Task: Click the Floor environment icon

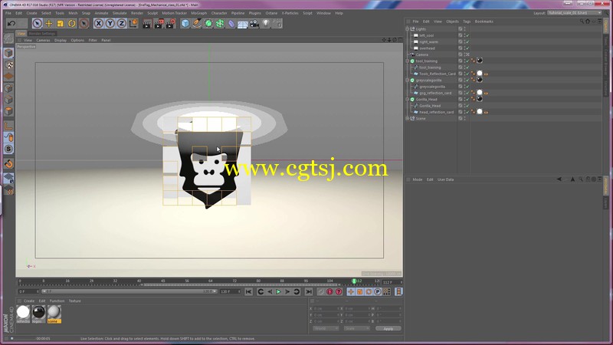Action: (x=243, y=24)
